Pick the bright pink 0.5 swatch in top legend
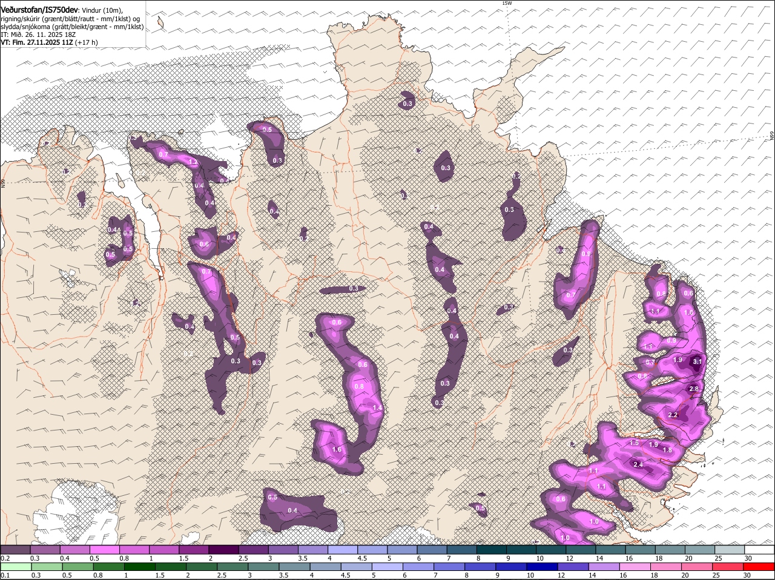Viewport: 775px width, 580px height. pyautogui.click(x=104, y=549)
